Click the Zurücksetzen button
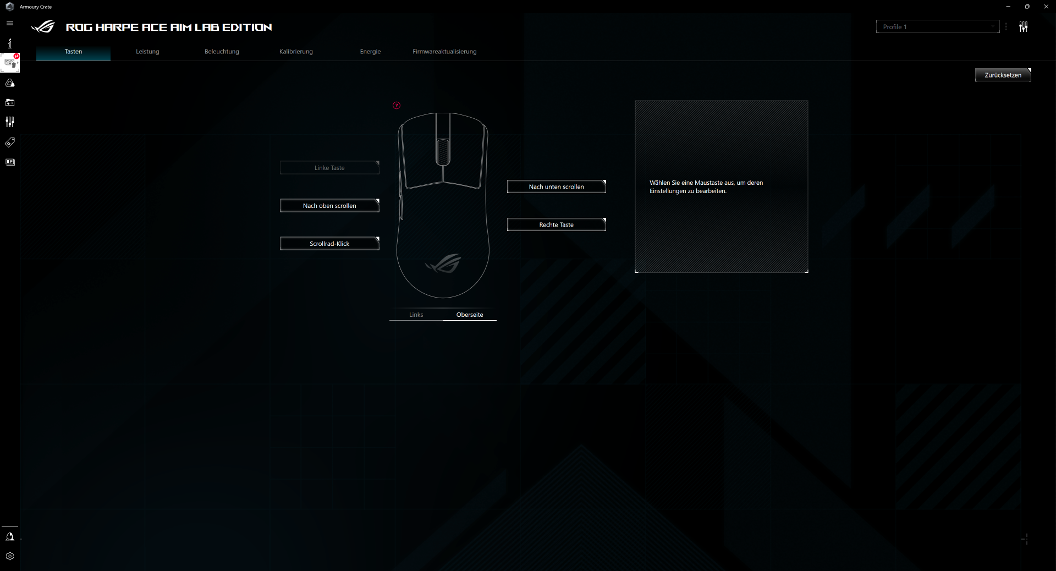The image size is (1056, 571). [1003, 75]
